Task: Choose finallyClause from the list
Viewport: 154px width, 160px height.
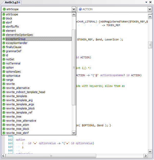Action: (37, 47)
